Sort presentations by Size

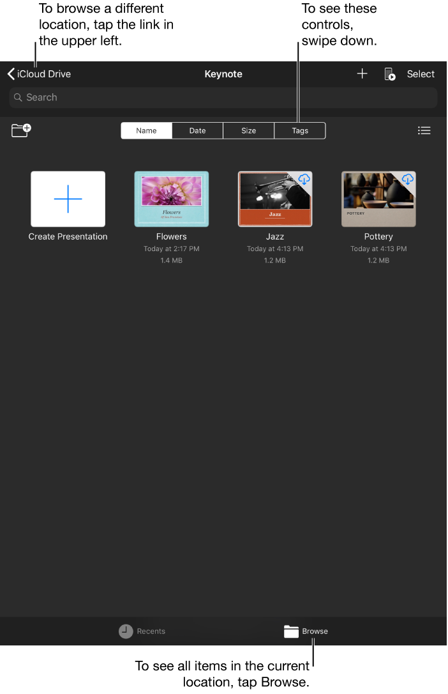click(248, 130)
